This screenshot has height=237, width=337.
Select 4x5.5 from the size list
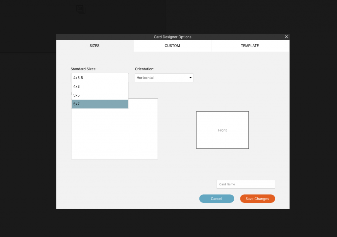coord(100,78)
